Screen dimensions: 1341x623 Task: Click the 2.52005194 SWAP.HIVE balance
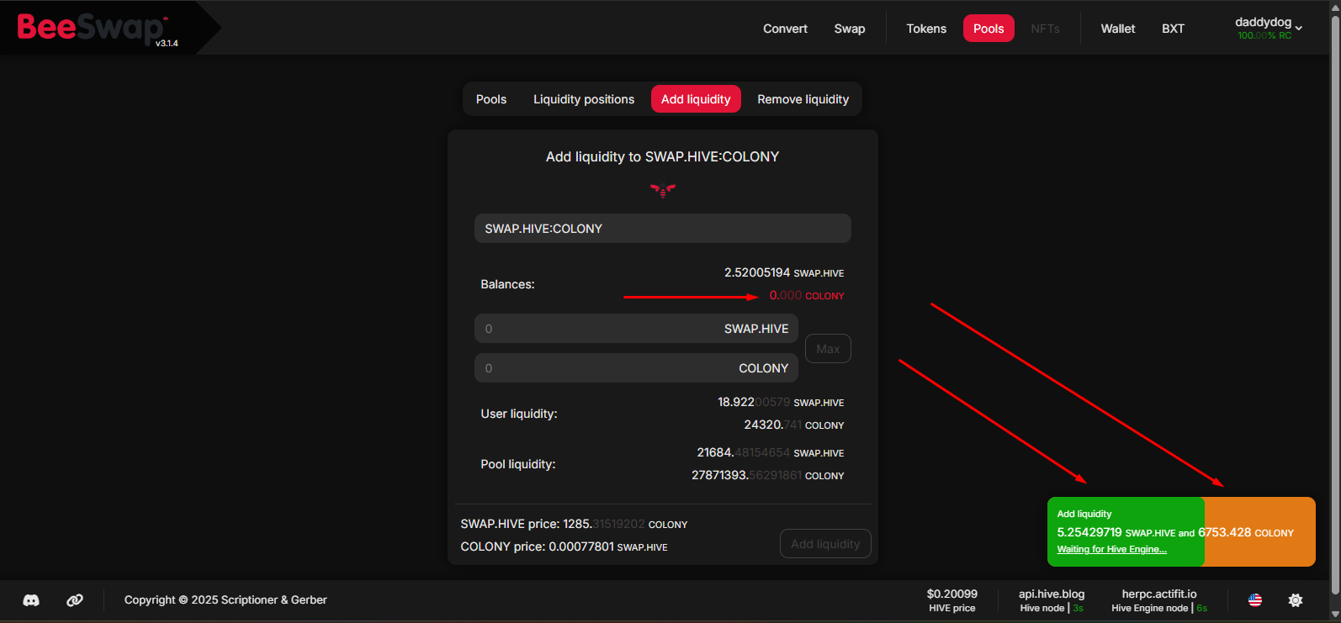(x=784, y=272)
